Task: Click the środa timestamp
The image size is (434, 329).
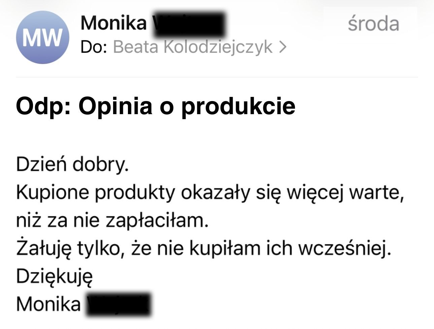Action: pyautogui.click(x=374, y=24)
